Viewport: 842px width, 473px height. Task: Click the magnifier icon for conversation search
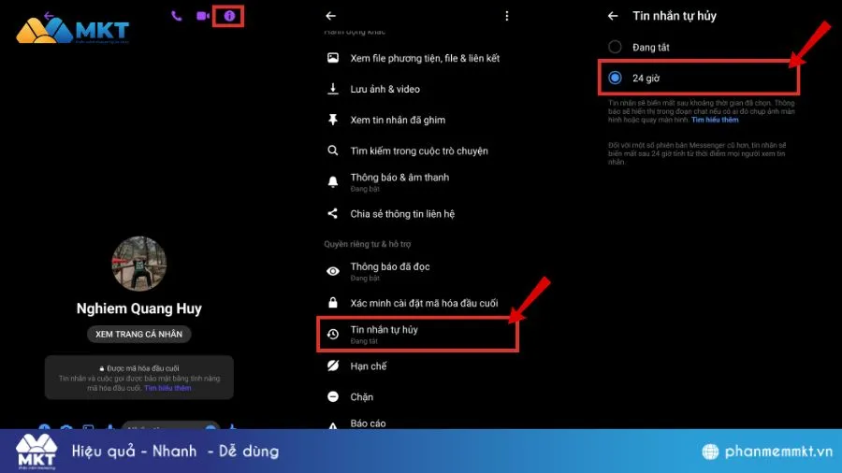click(x=333, y=150)
